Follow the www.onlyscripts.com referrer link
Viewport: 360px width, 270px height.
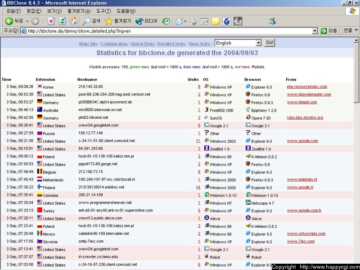[306, 234]
